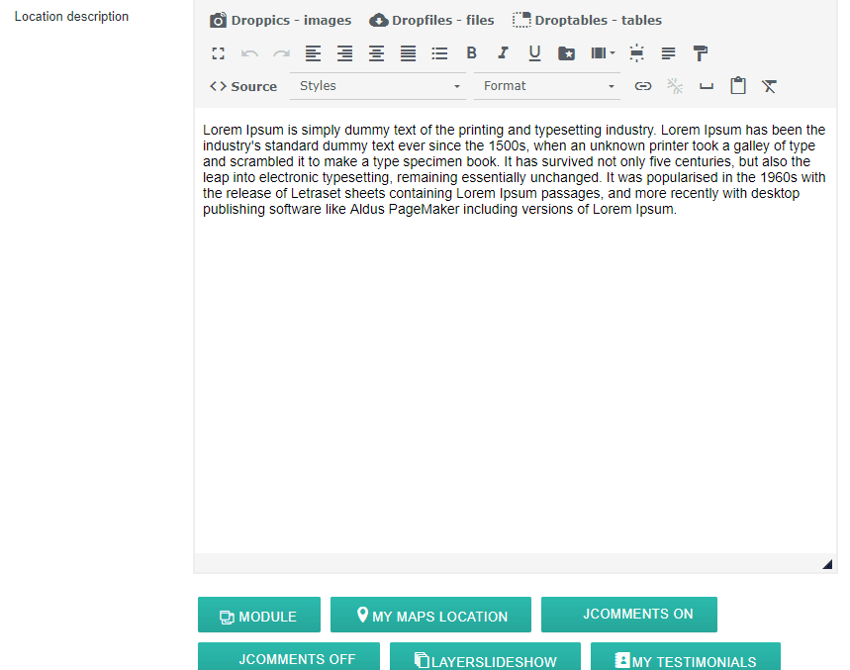Click the remove format icon
This screenshot has width=850, height=670.
tap(769, 86)
